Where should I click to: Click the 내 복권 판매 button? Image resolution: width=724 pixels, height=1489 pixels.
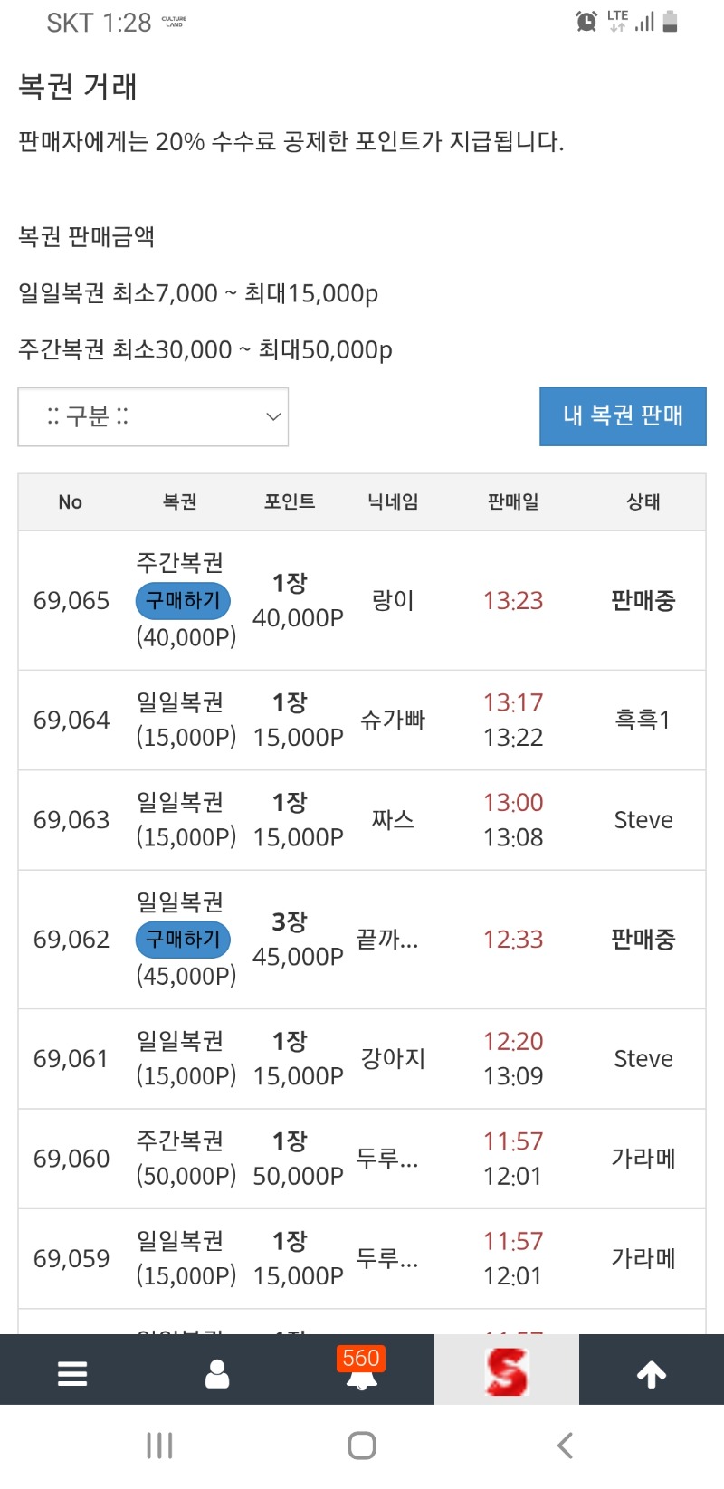[623, 416]
